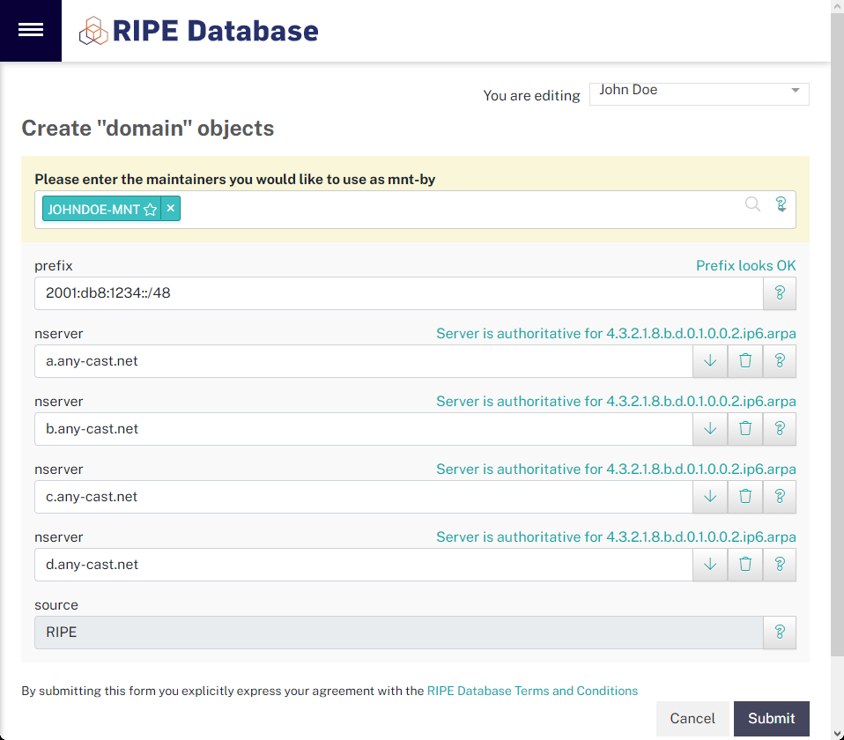This screenshot has width=844, height=740.
Task: Delete the c.any-cast.net nserver
Action: 745,497
